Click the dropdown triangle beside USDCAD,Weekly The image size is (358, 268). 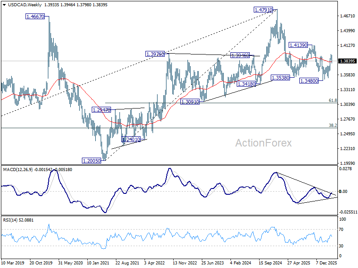pyautogui.click(x=4, y=5)
